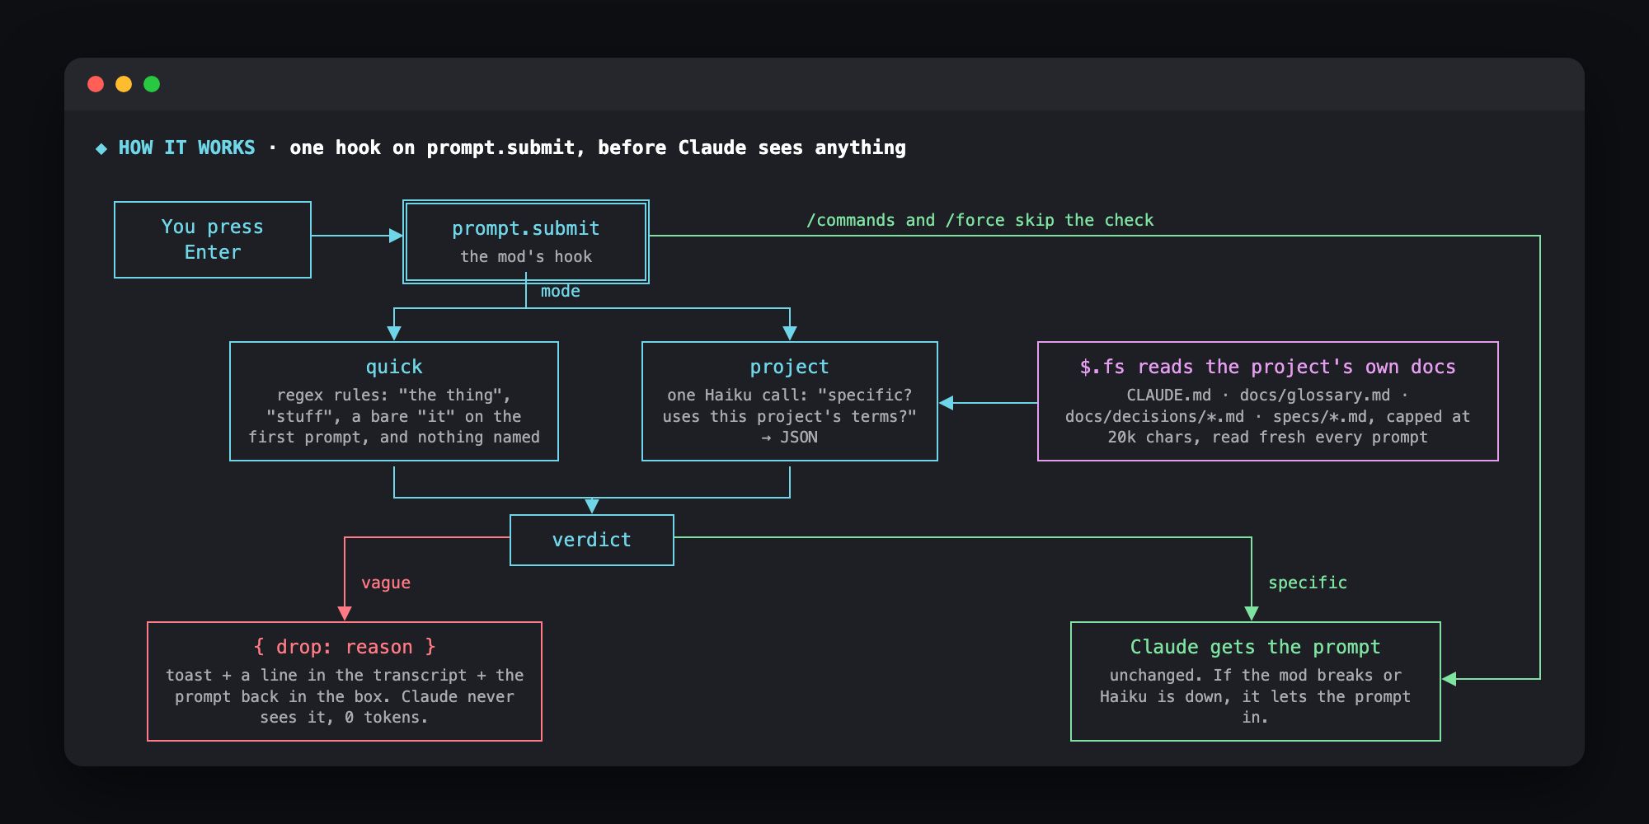Click the 'toast + a line' description
Screen dimensions: 1649x824
345,696
